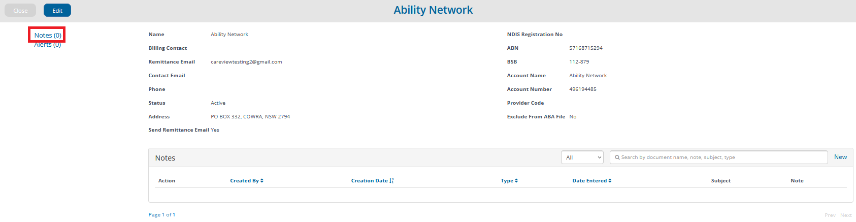Click the sort arrows beside Date Entered

pos(610,181)
